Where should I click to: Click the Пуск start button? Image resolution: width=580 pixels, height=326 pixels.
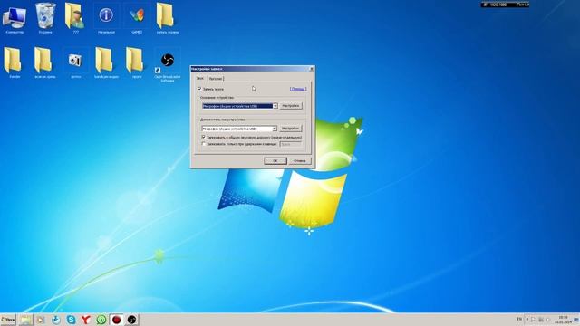8,320
